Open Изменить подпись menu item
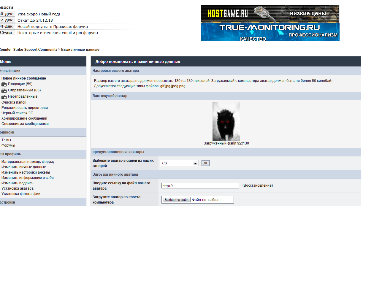This screenshot has width=382, height=308. click(x=18, y=183)
